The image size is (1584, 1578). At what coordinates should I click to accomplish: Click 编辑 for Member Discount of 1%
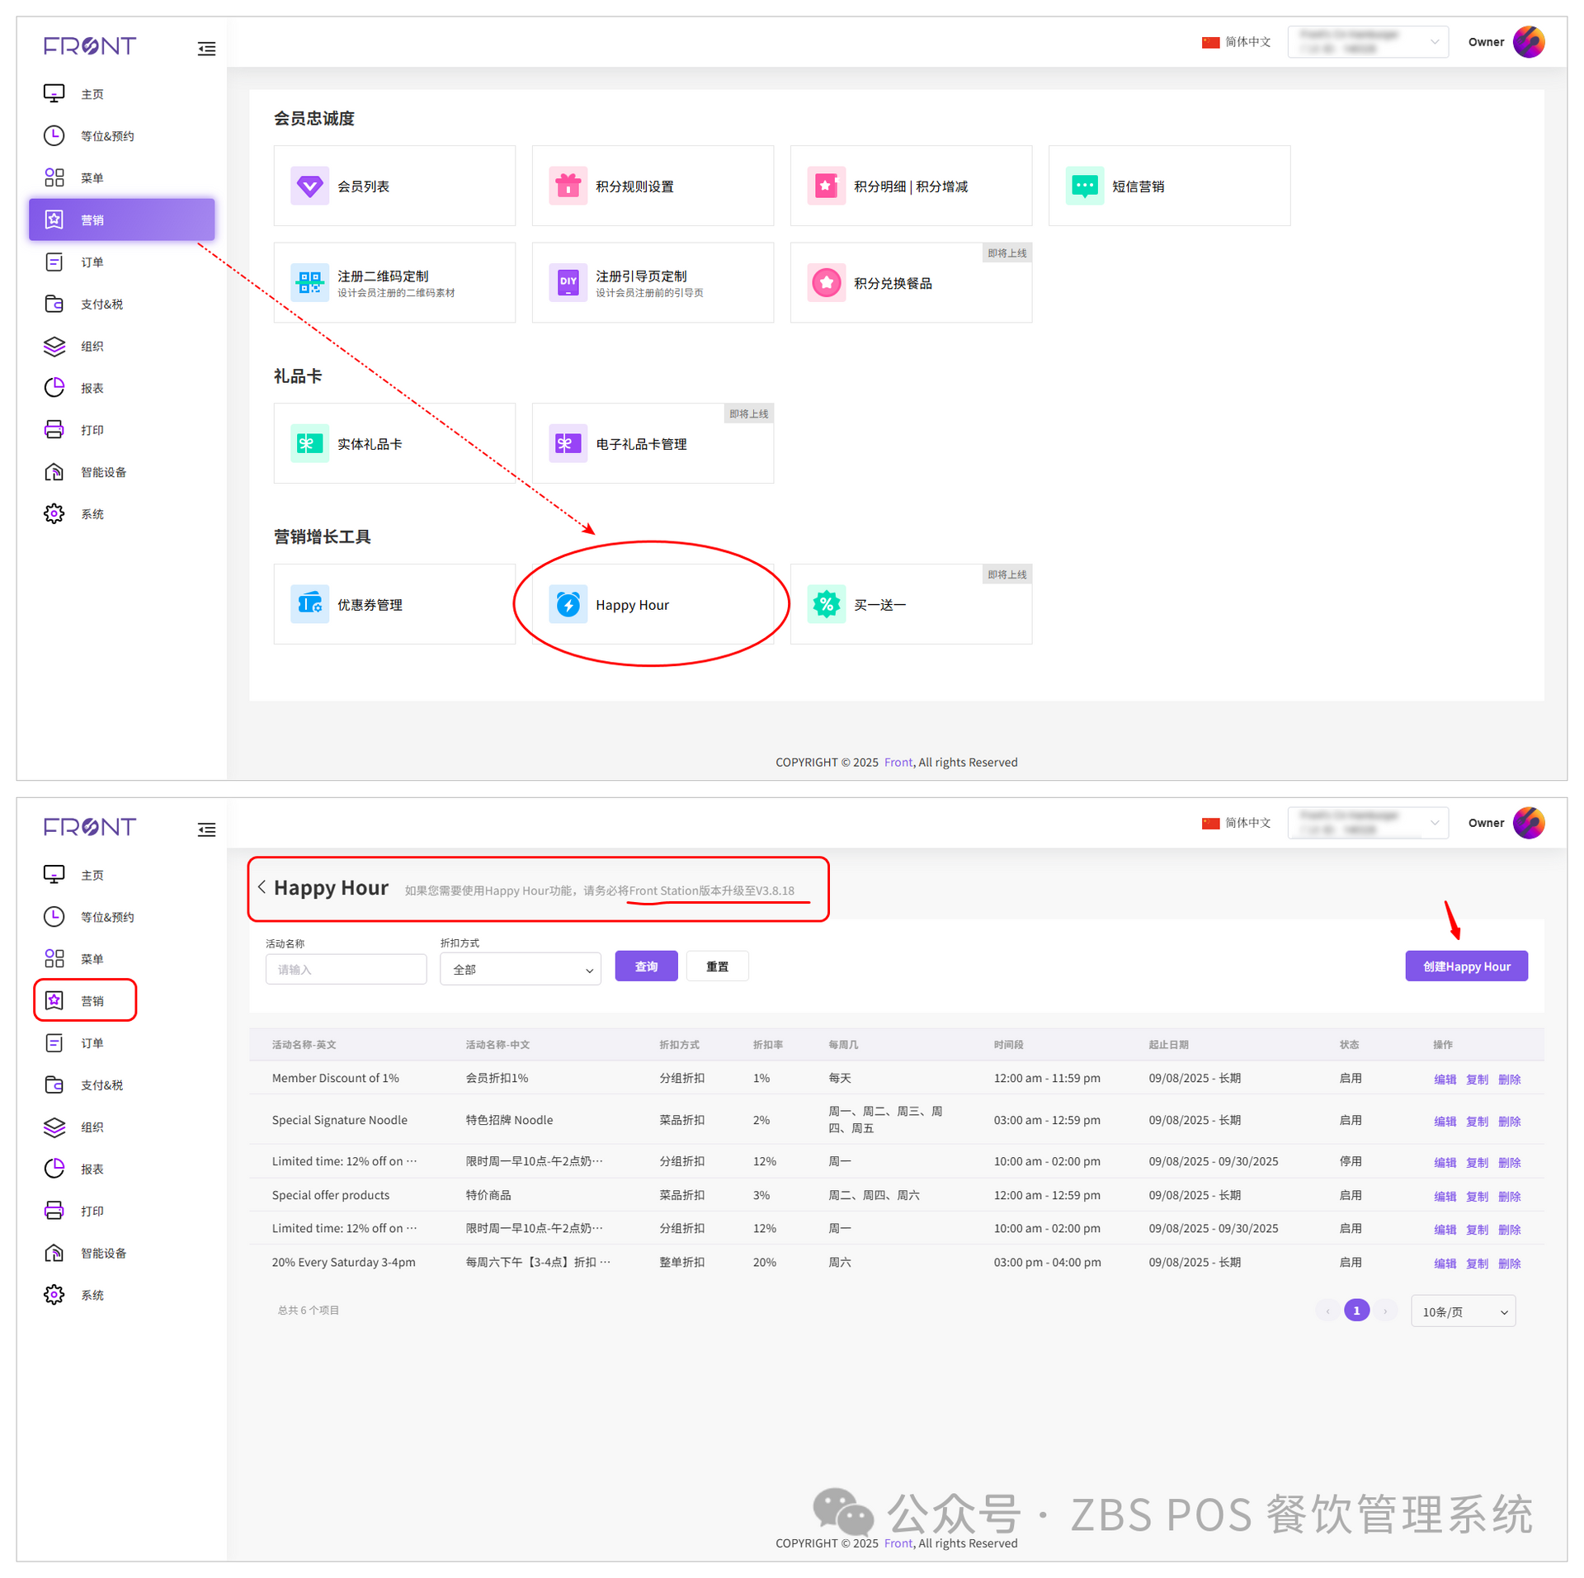click(x=1444, y=1079)
